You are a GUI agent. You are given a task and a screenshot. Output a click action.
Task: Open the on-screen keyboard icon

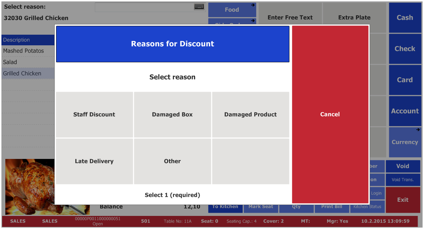tap(199, 7)
